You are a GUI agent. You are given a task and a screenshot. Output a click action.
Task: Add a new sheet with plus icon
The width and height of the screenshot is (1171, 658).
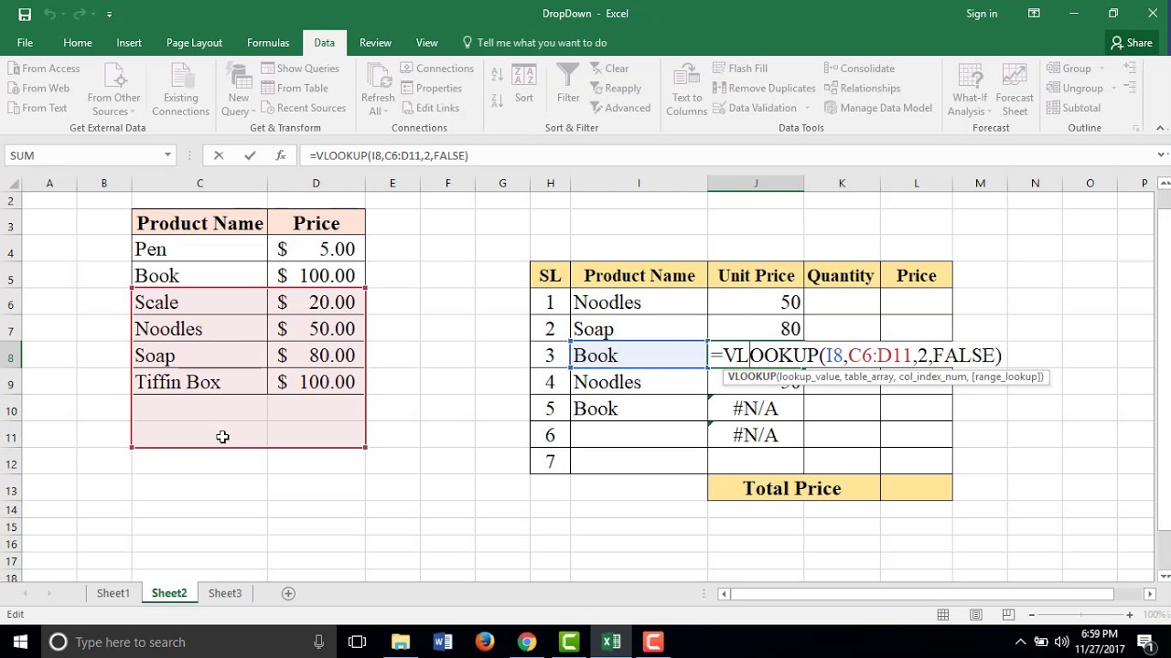click(288, 593)
